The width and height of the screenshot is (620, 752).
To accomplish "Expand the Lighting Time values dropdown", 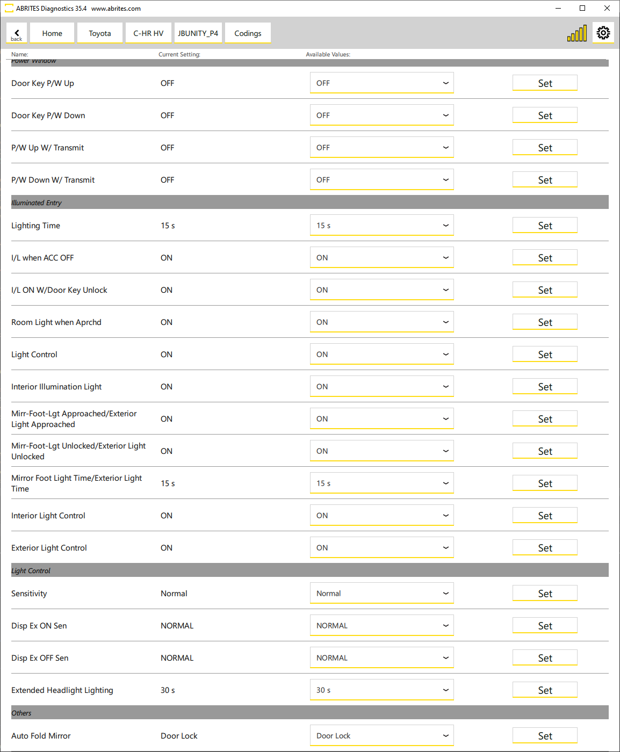I will [381, 226].
